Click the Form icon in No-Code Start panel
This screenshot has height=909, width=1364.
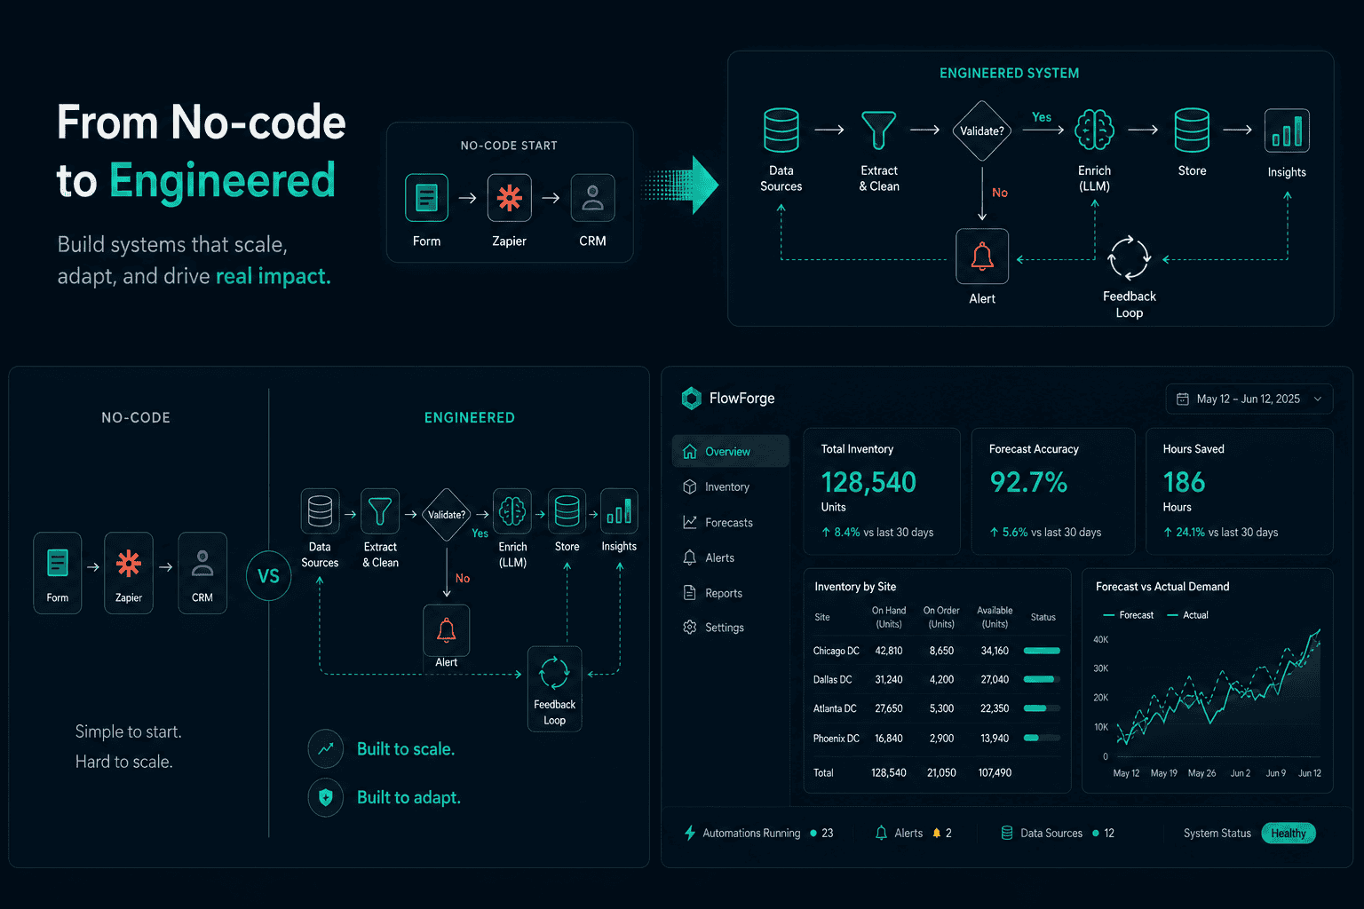coord(426,197)
